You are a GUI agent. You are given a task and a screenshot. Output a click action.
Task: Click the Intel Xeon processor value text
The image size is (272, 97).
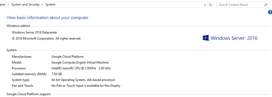point(81,68)
